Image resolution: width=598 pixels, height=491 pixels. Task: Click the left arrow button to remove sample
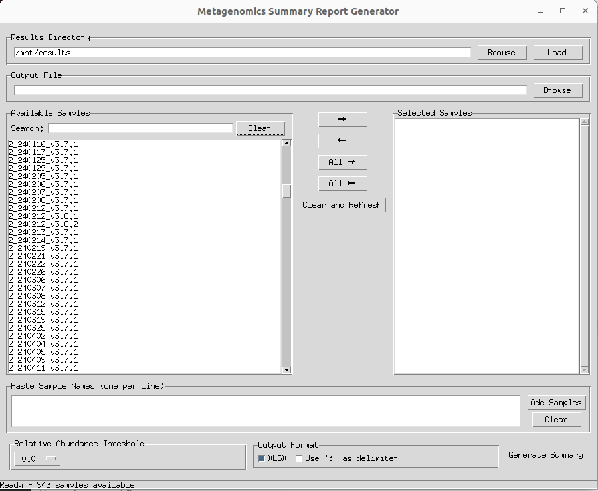coord(342,141)
